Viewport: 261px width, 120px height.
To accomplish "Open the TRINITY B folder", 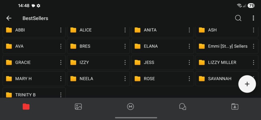I will pos(25,95).
